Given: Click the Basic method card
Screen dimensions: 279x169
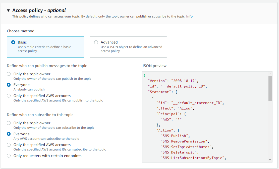Looking at the screenshot, I should pyautogui.click(x=45, y=46).
